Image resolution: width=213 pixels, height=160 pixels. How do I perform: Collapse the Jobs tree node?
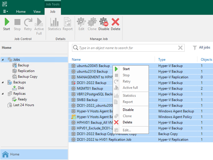3,60
